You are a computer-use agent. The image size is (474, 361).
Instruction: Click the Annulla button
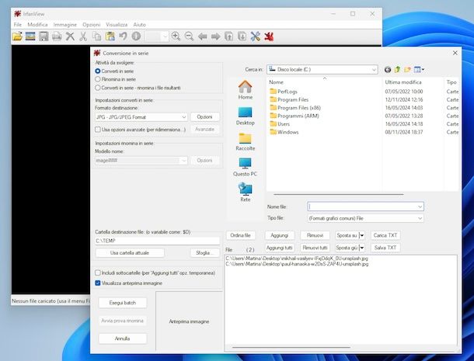click(x=123, y=338)
